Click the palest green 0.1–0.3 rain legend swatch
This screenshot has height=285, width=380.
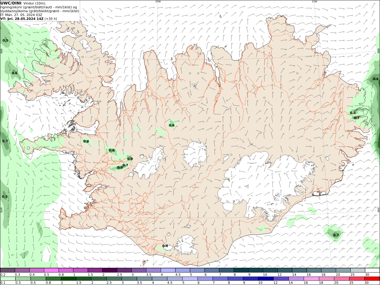(x=8, y=278)
